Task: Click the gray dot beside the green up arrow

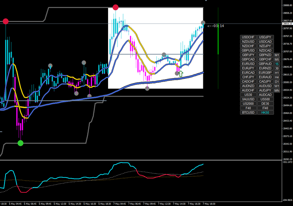Action: coord(177,73)
